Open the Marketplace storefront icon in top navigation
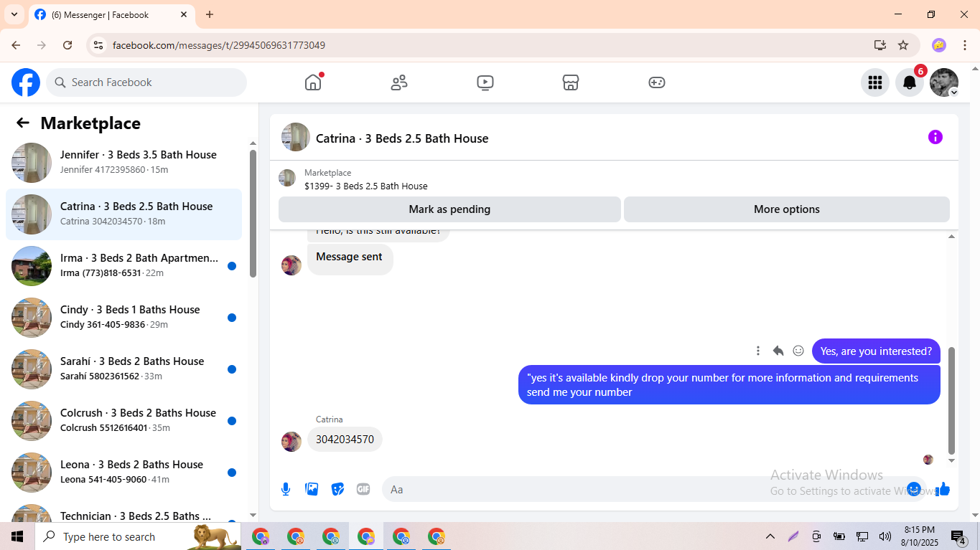The image size is (980, 550). tap(571, 82)
